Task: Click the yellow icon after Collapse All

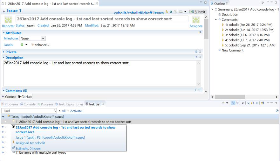Action: click(263, 103)
